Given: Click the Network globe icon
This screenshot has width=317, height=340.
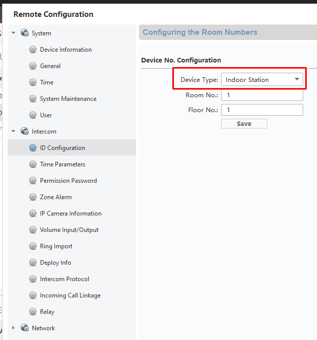Looking at the screenshot, I should 25,328.
